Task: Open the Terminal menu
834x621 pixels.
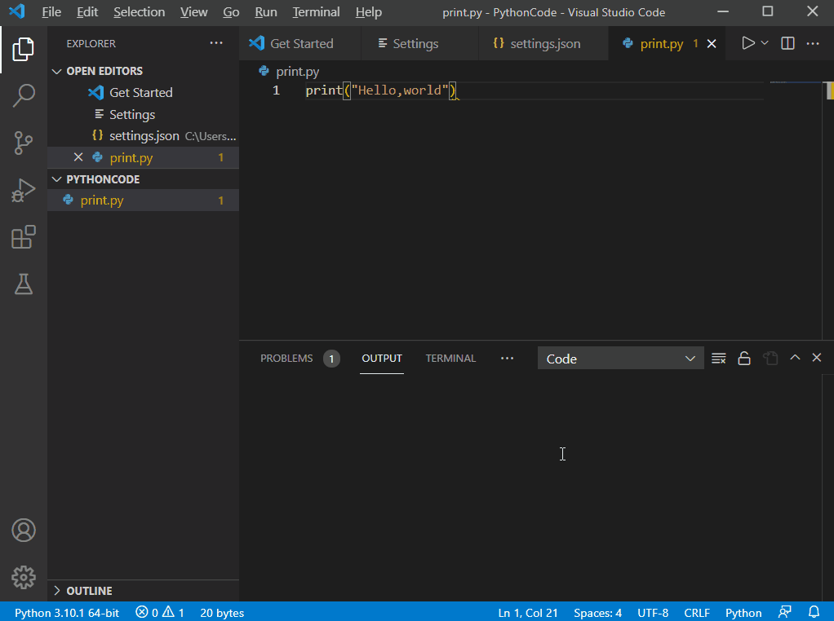Action: (x=315, y=12)
